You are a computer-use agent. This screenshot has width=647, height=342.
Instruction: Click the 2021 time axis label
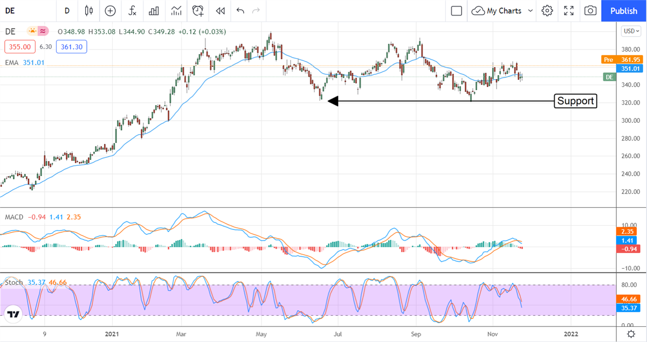(x=112, y=334)
